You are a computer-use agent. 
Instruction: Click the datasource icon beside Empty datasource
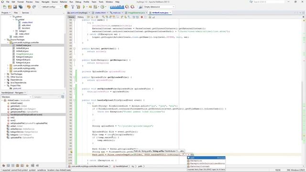pos(141,7)
